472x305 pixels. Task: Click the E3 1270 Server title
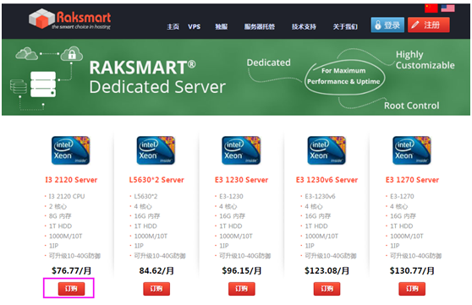coord(413,180)
